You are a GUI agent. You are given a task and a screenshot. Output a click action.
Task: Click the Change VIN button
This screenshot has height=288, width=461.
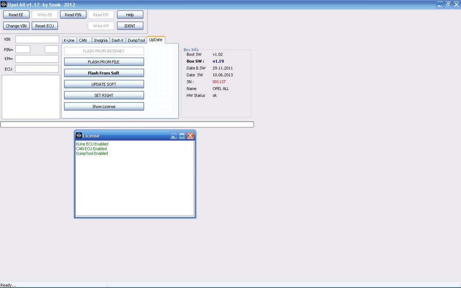[x=16, y=26]
